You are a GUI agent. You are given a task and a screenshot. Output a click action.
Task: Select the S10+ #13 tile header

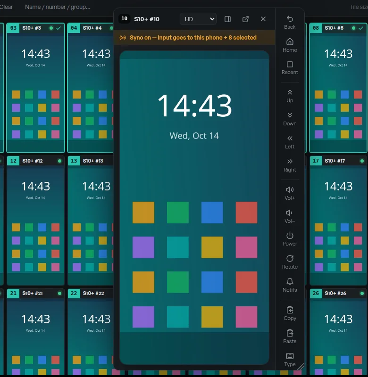[x=91, y=161]
